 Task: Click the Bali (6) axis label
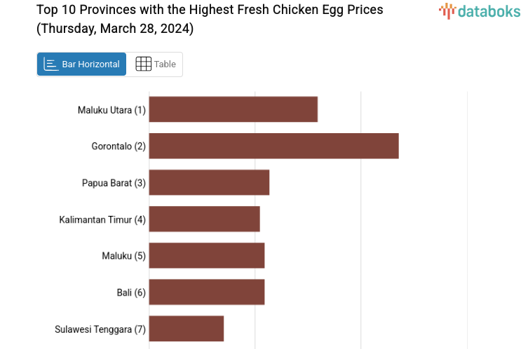tap(131, 292)
